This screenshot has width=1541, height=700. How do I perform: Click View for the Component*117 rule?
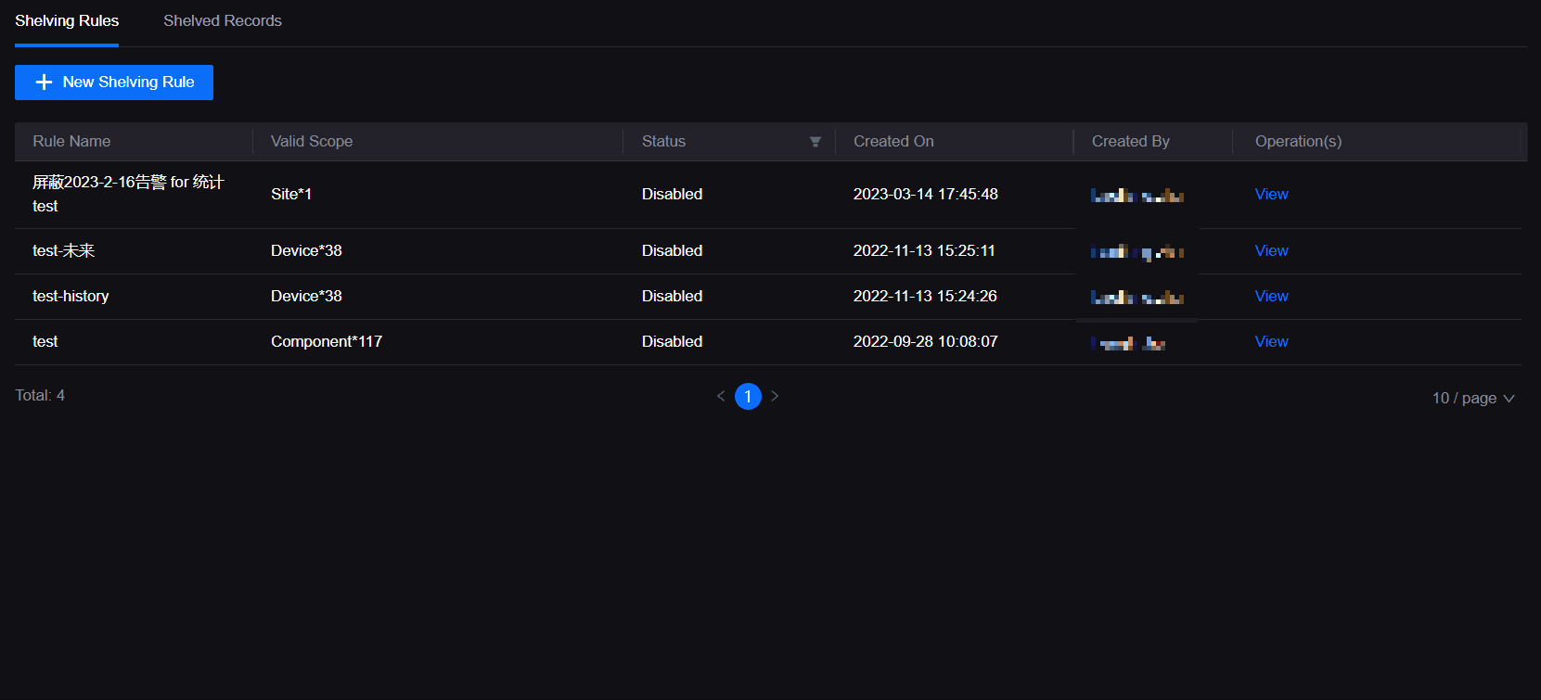pyautogui.click(x=1271, y=342)
